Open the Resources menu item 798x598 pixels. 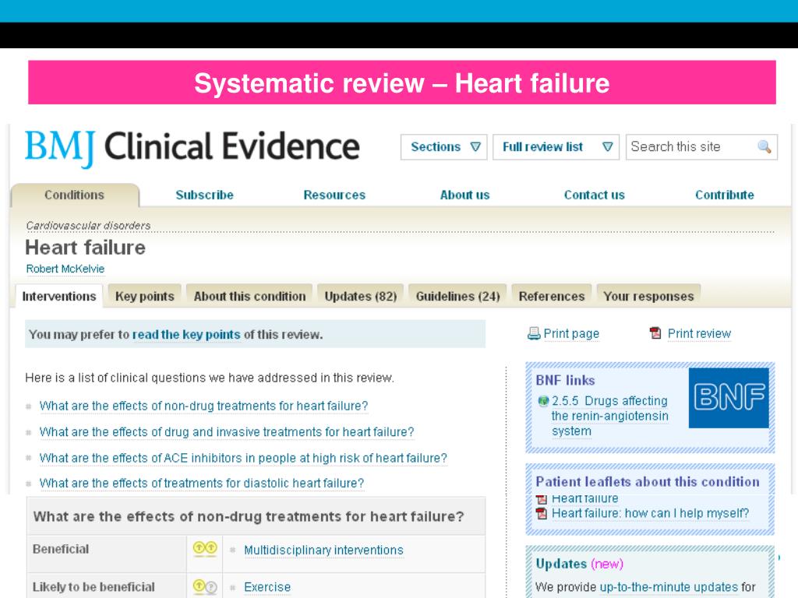point(334,195)
